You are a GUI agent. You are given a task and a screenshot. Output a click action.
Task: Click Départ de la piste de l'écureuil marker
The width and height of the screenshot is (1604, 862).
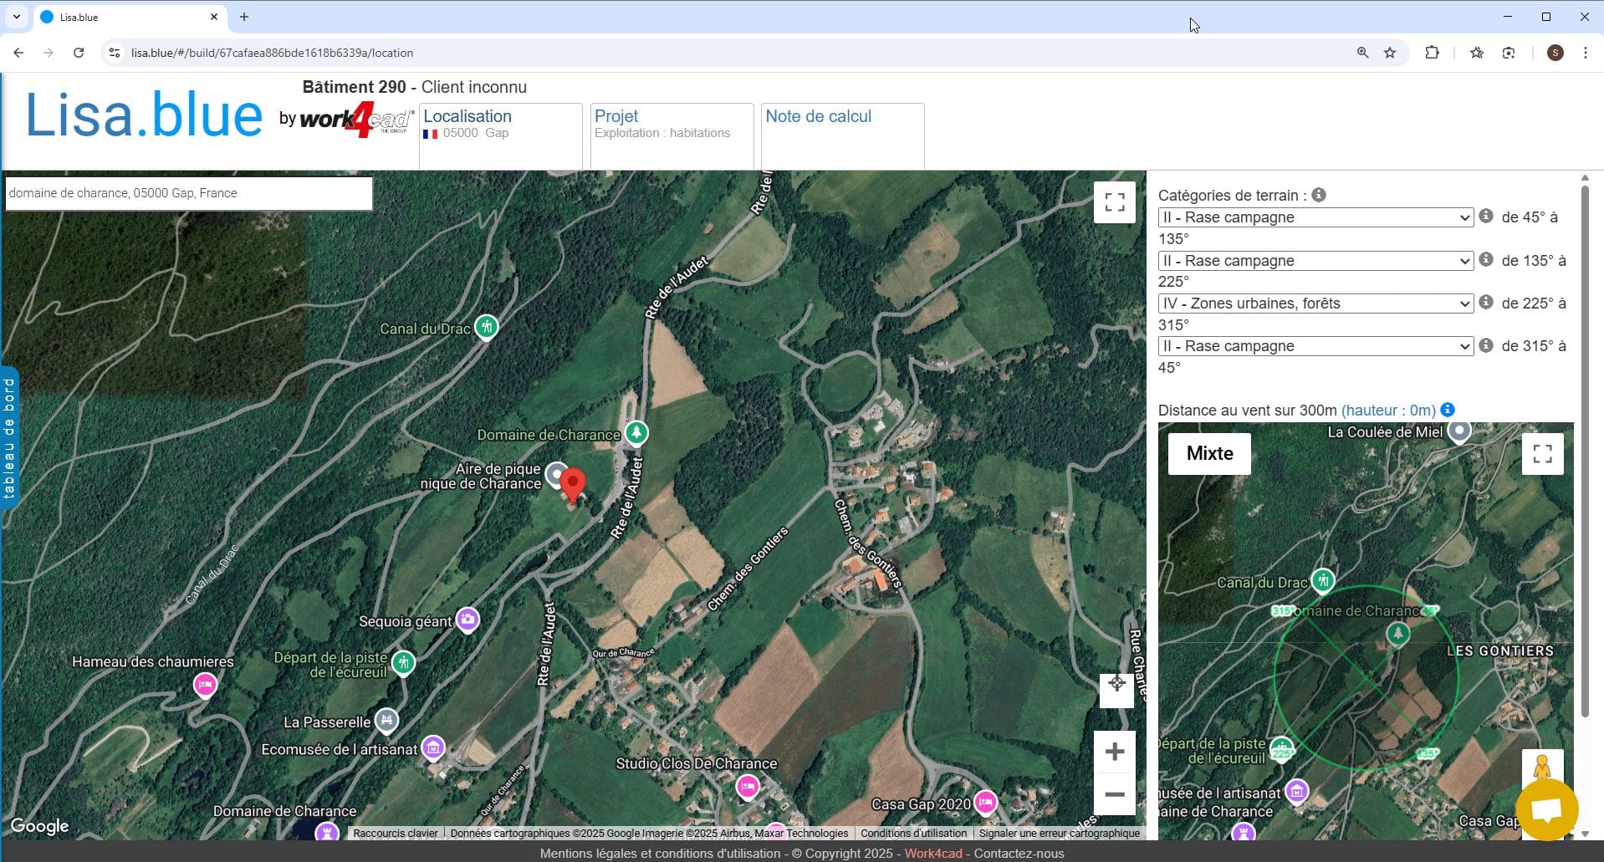click(404, 663)
